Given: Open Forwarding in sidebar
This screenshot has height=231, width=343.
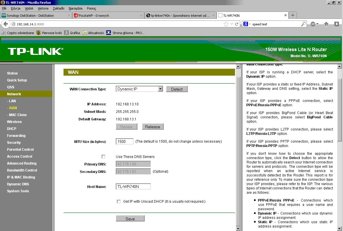Looking at the screenshot, I should 16,136.
